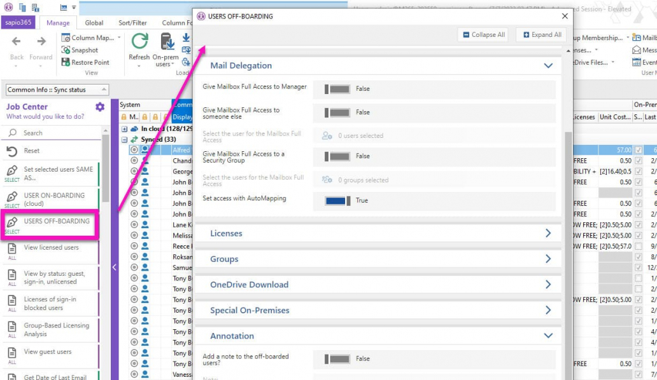Click sapio365 logo in title bar

pyautogui.click(x=8, y=7)
